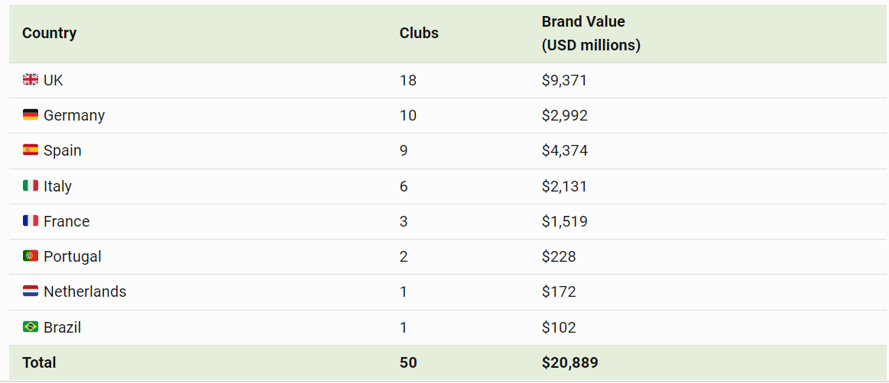Click the France flag icon
This screenshot has height=383, width=889.
pyautogui.click(x=31, y=221)
